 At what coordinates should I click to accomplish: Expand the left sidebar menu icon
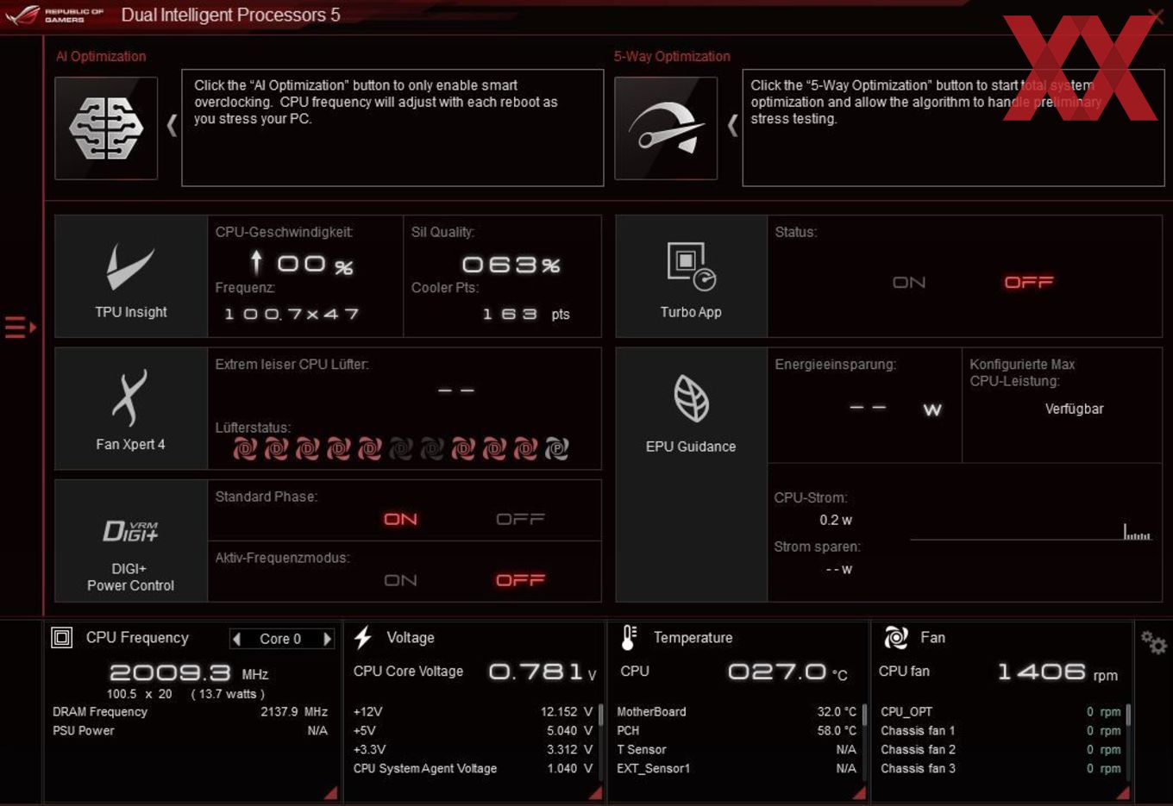pos(20,328)
